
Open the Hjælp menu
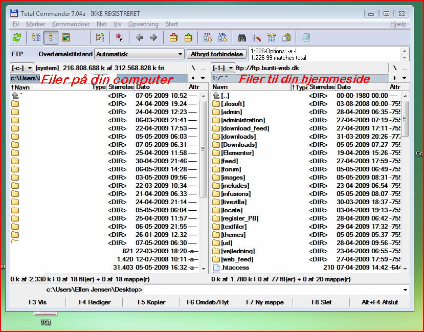398,24
